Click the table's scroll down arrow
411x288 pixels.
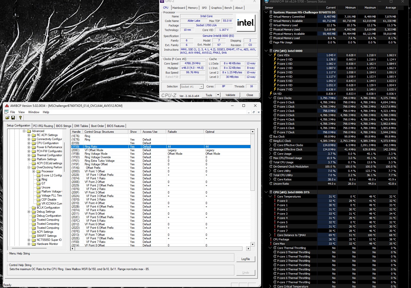[252, 244]
